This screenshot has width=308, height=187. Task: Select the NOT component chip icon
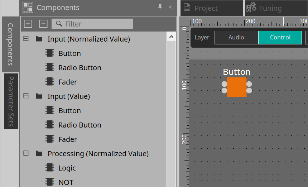click(50, 182)
